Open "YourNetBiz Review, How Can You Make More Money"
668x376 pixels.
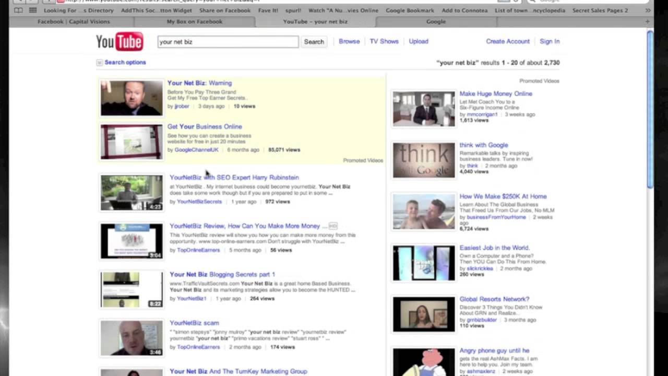tap(245, 226)
